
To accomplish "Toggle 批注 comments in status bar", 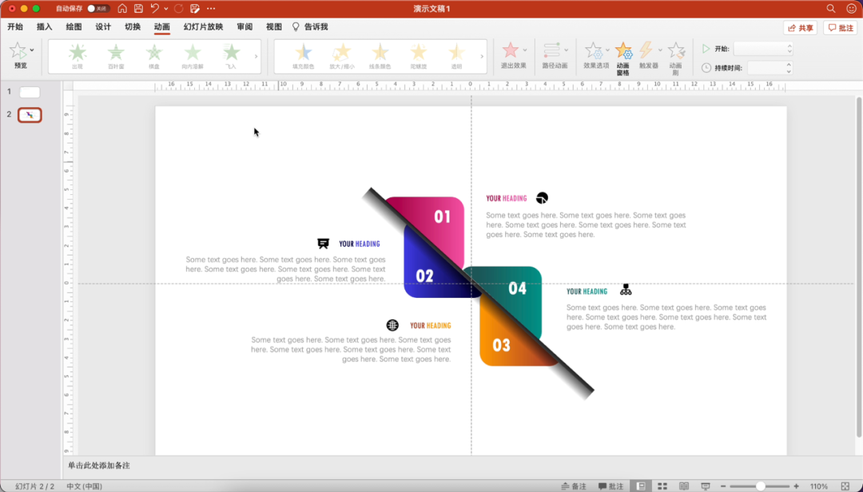I will [x=610, y=486].
